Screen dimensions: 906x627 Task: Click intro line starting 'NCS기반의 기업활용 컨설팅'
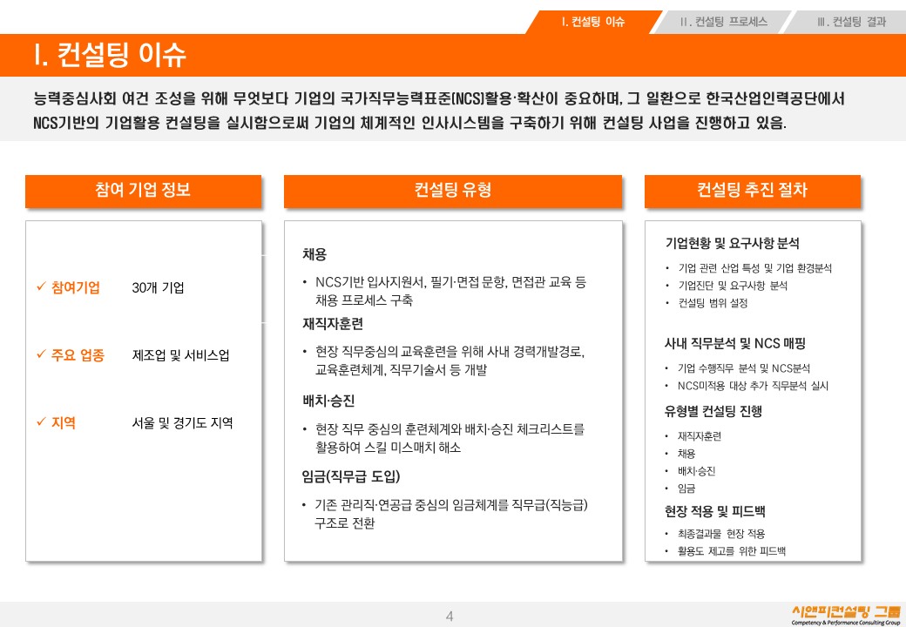point(409,123)
